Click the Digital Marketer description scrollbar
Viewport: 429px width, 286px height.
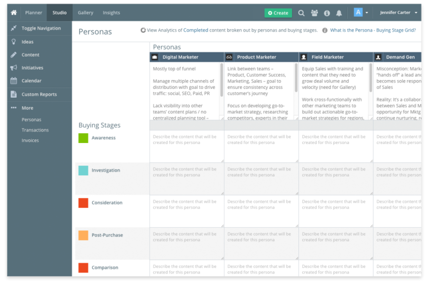tap(221, 80)
